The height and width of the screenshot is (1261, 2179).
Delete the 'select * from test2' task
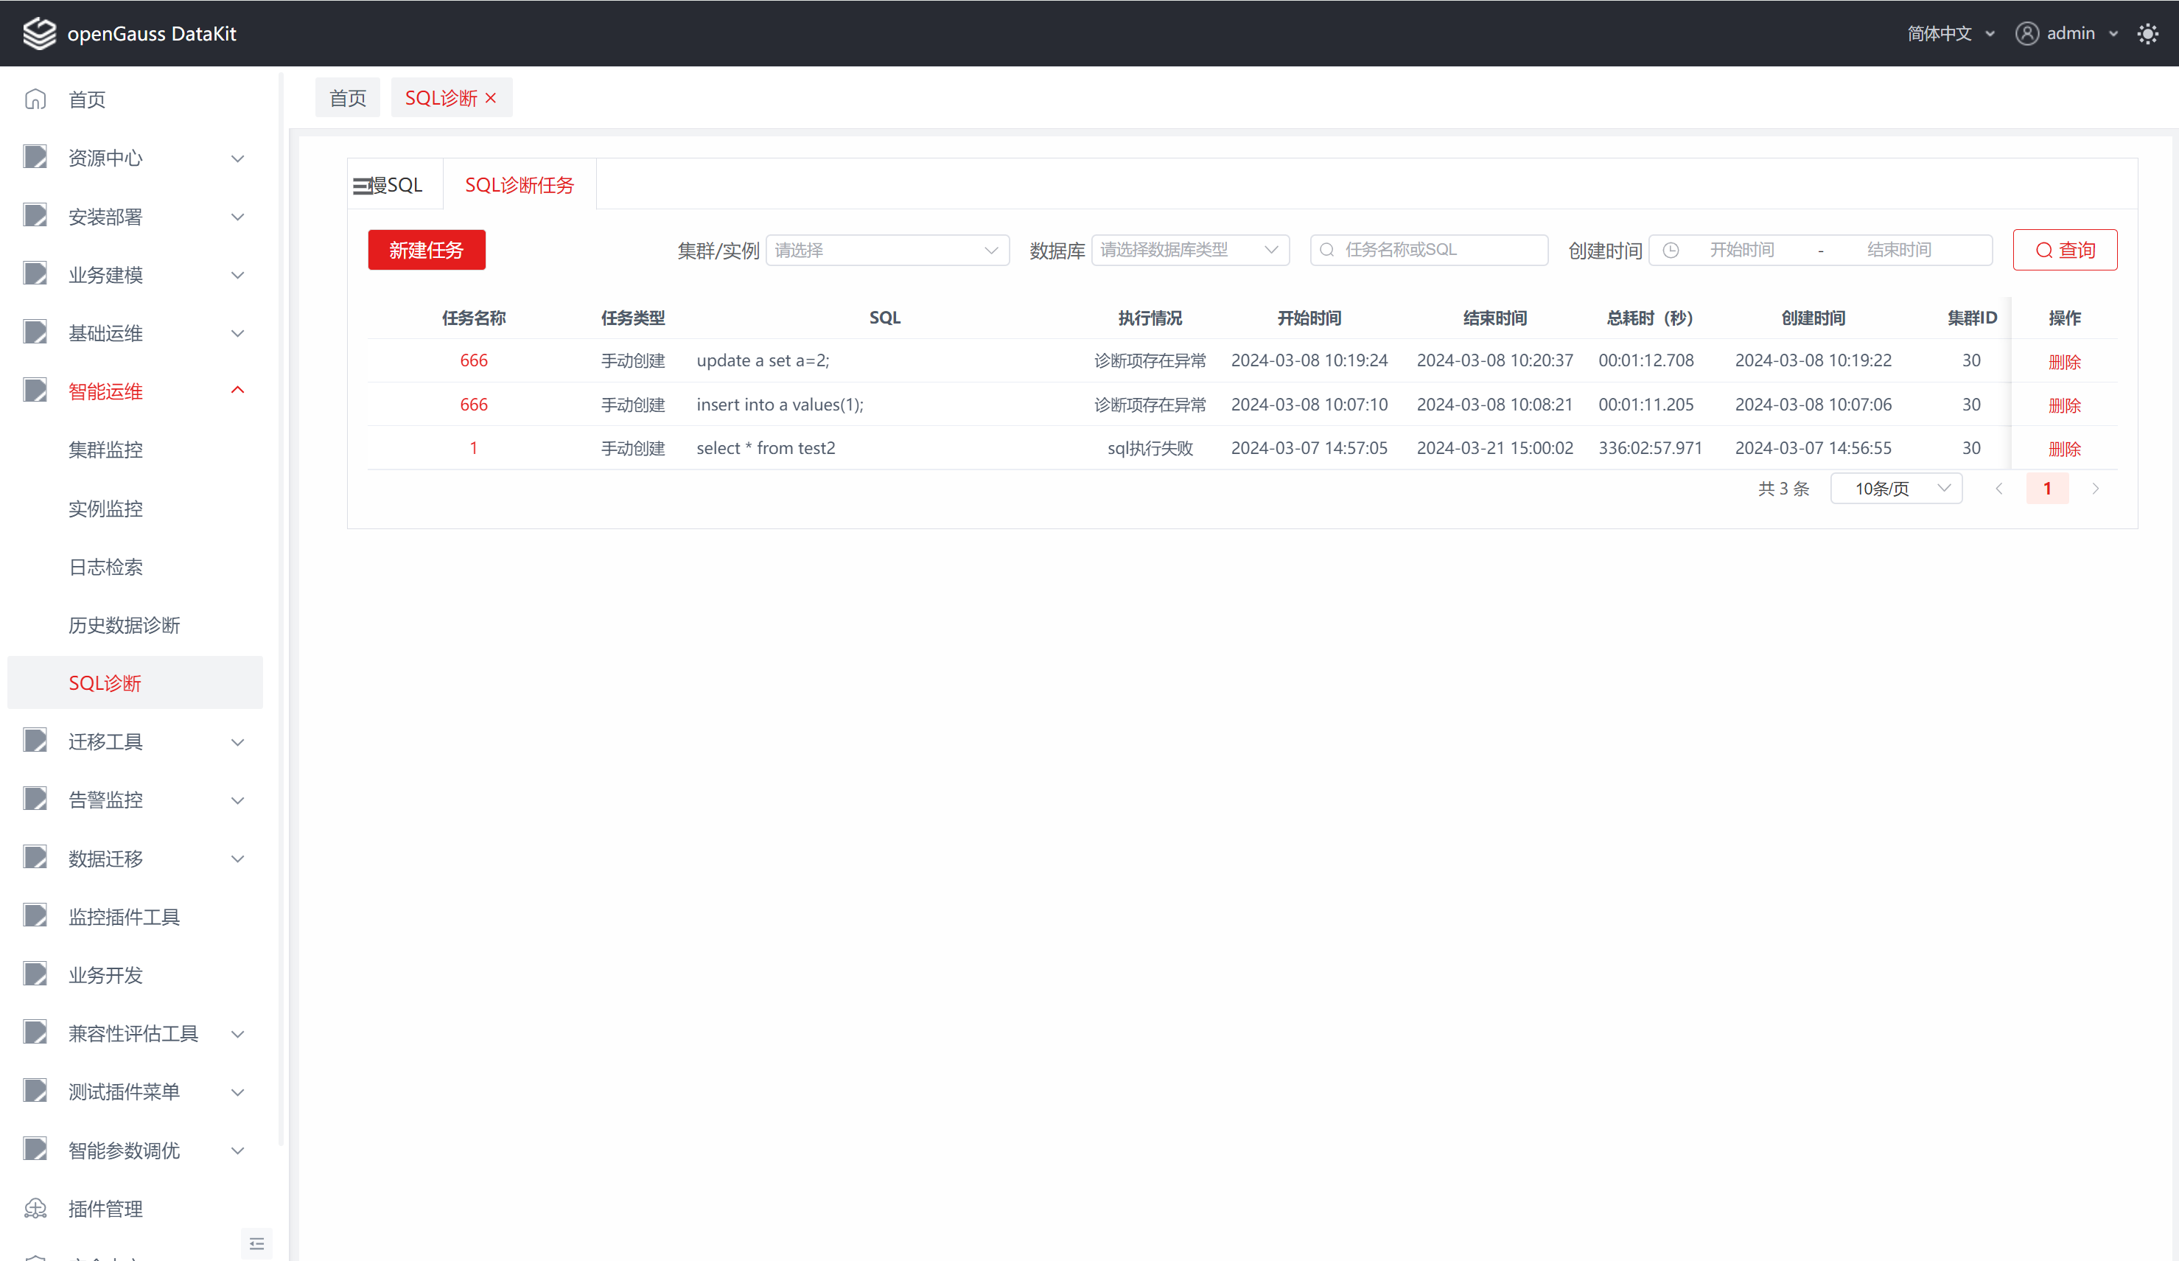[x=2064, y=449]
